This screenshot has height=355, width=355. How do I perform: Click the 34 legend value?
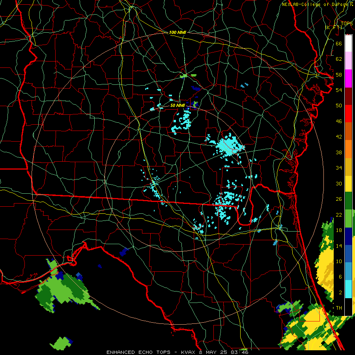339,168
